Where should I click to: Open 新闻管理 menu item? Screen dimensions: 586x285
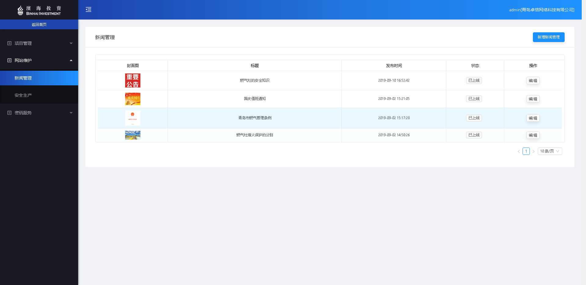[x=39, y=78]
